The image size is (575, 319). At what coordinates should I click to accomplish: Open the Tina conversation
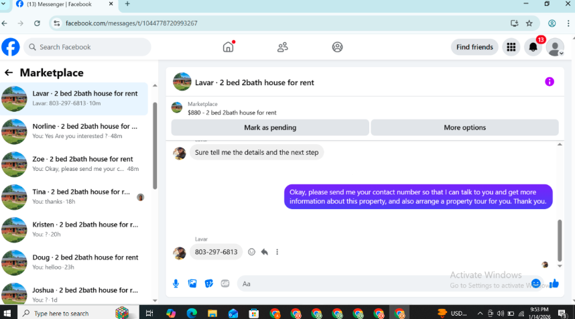coord(74,197)
